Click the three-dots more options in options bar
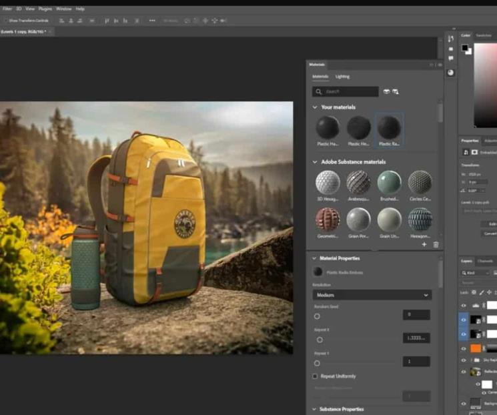Image resolution: width=497 pixels, height=415 pixels. (152, 21)
